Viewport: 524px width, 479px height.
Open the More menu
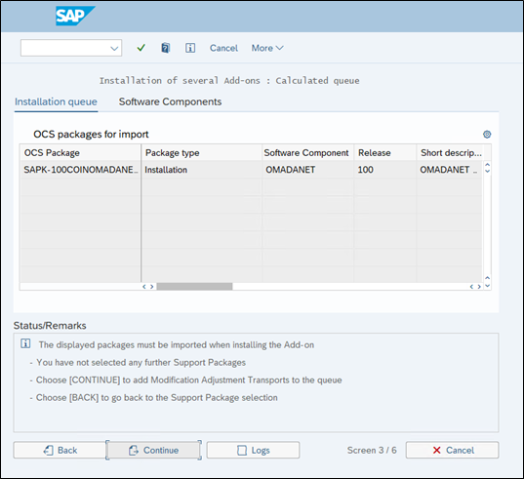[x=267, y=48]
